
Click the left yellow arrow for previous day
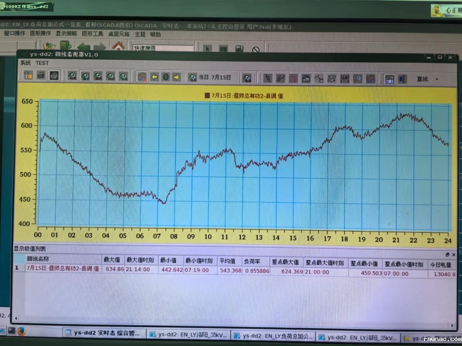(154, 77)
